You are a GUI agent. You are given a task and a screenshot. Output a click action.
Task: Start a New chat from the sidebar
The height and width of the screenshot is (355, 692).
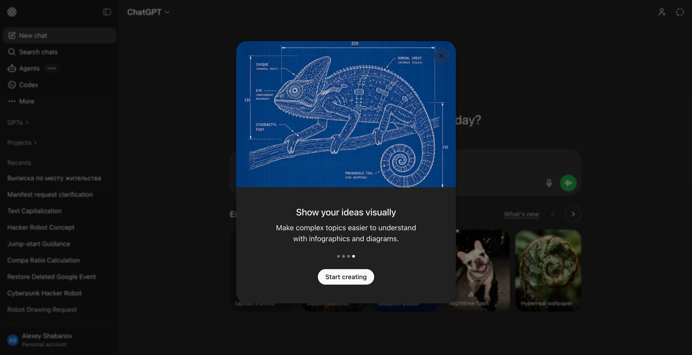click(x=59, y=36)
